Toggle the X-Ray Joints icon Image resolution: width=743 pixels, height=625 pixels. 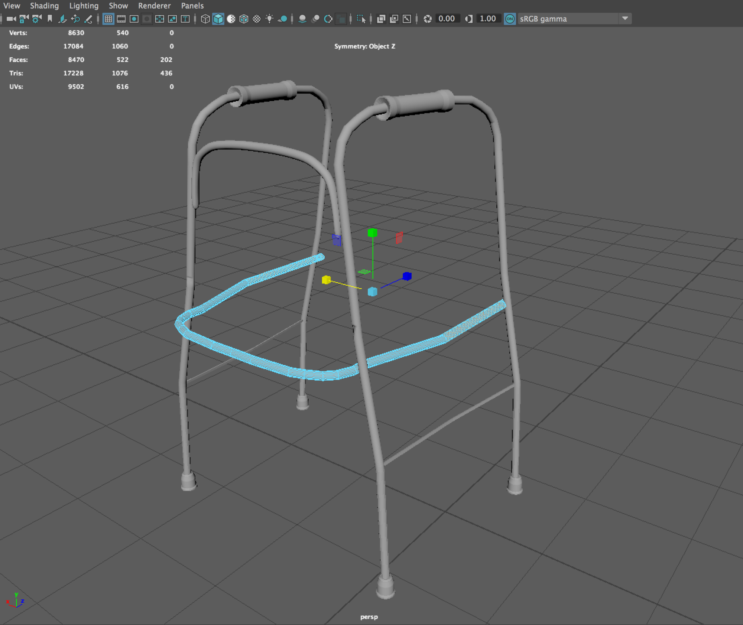pos(407,19)
